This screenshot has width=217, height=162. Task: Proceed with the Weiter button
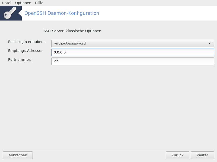point(202,155)
